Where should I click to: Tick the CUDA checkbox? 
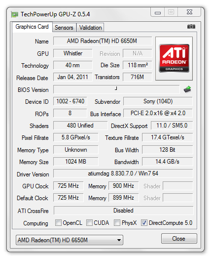[x=89, y=222]
